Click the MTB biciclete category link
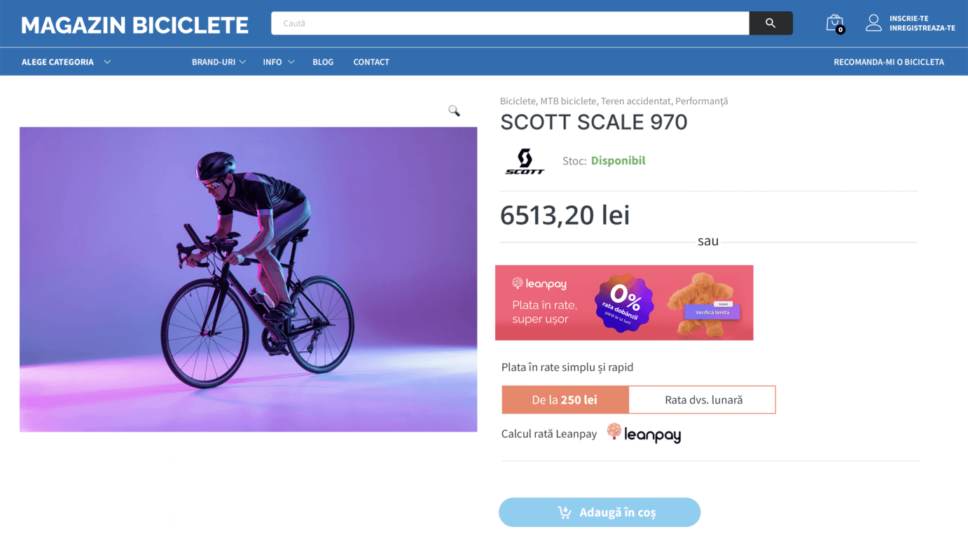 (x=568, y=101)
